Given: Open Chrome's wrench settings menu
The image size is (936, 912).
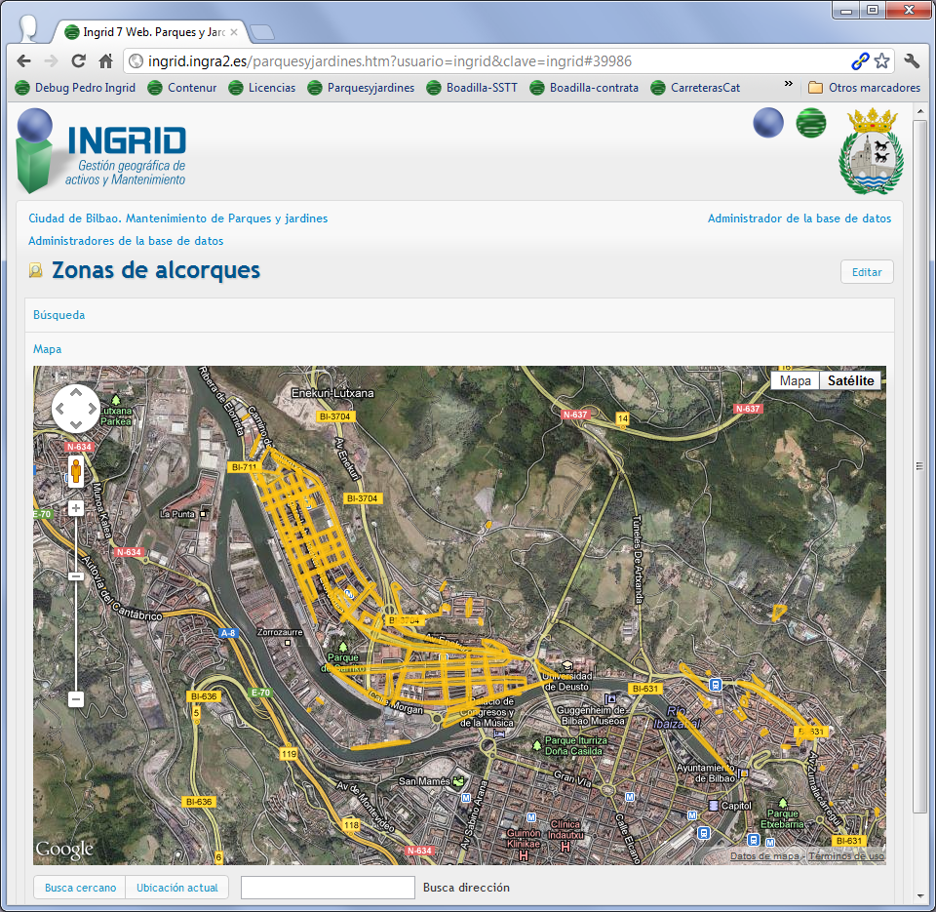Looking at the screenshot, I should [x=912, y=61].
